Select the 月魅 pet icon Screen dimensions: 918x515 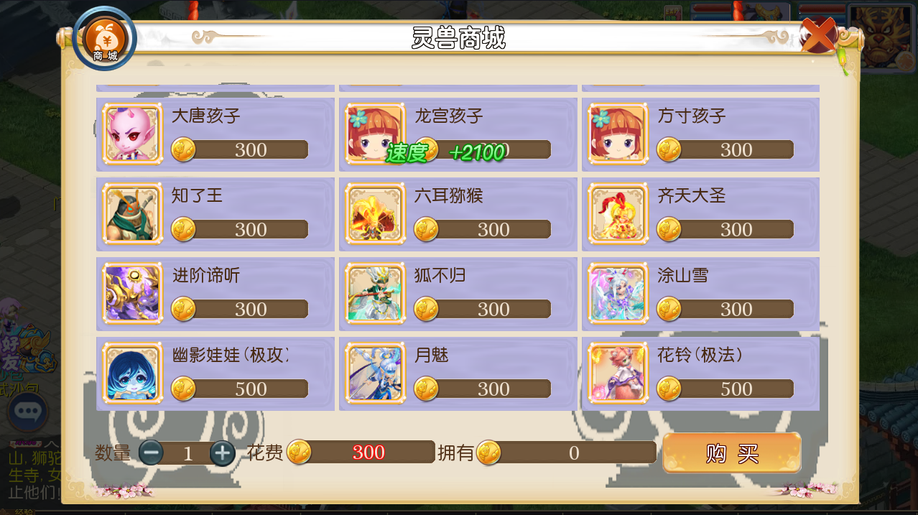(x=375, y=373)
